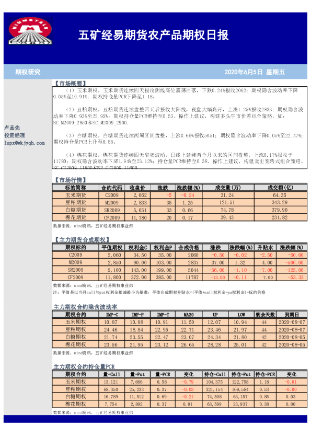Click the synthetic price cell 11787
Screen dimensions: 311x440
pos(189,277)
